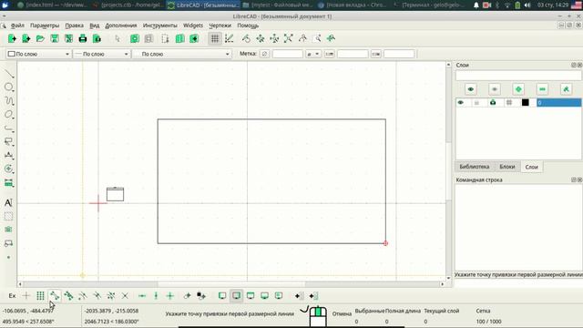Image resolution: width=583 pixels, height=328 pixels.
Task: Open the Line tools menu
Action: click(x=8, y=74)
